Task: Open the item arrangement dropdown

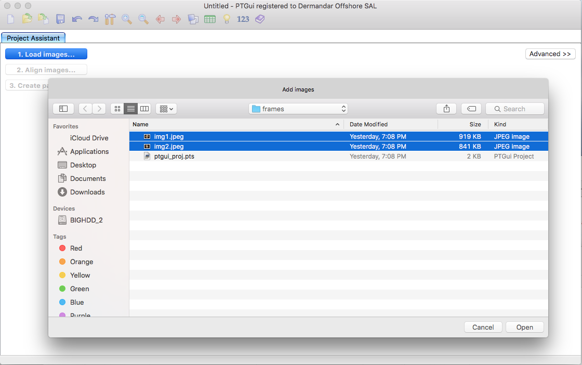Action: (x=166, y=109)
